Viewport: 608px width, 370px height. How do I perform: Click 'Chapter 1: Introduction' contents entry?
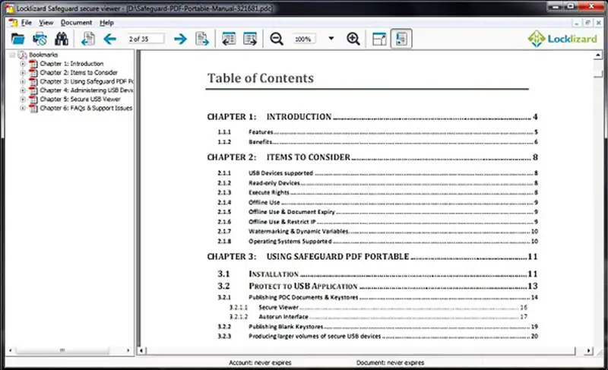click(x=372, y=116)
